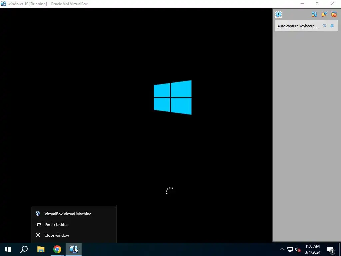Click the Windows logo in the VM screen

tap(173, 97)
